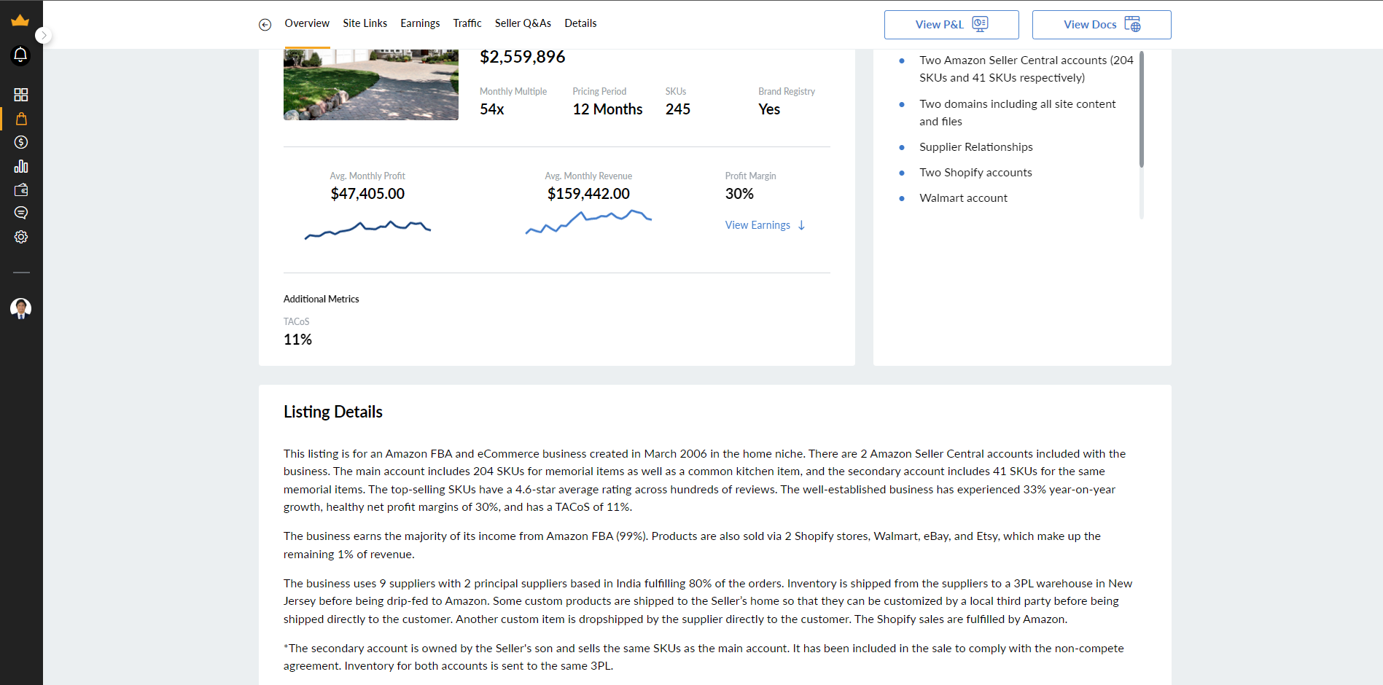Switch to the Traffic tab
1383x685 pixels.
pos(467,23)
